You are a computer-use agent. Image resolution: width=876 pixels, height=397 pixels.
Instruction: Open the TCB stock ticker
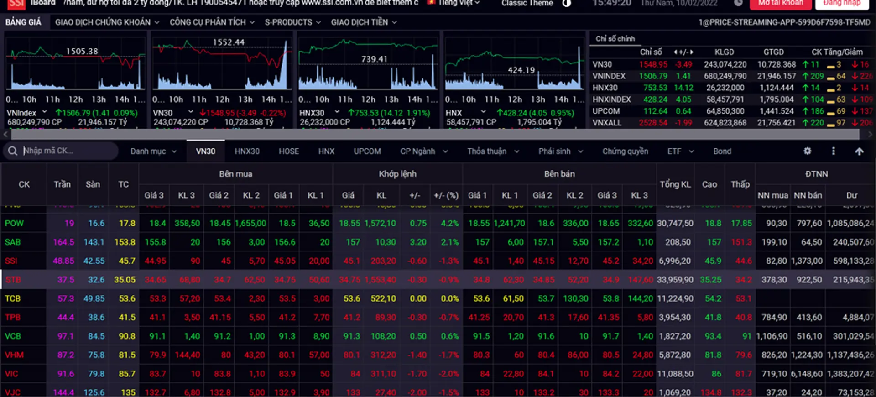tap(13, 298)
